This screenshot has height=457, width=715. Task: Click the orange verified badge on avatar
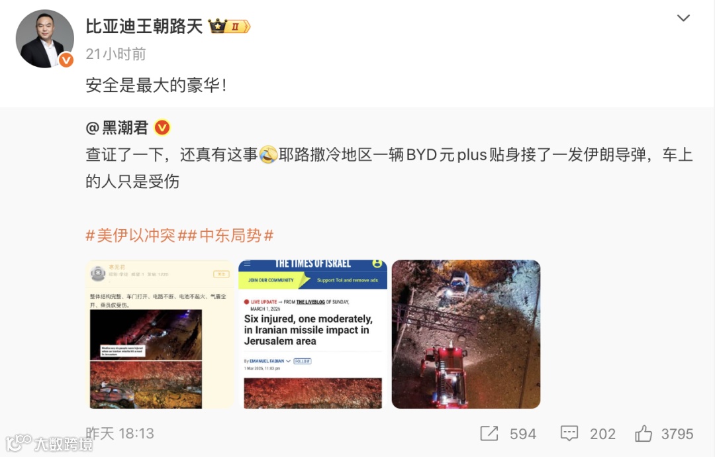(x=66, y=60)
